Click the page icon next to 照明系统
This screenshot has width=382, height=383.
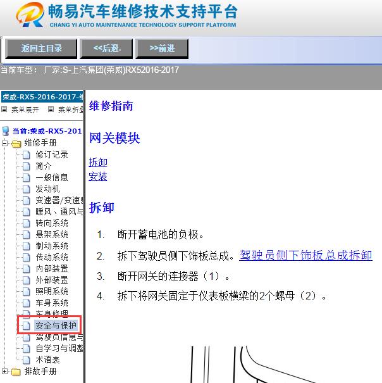click(26, 292)
